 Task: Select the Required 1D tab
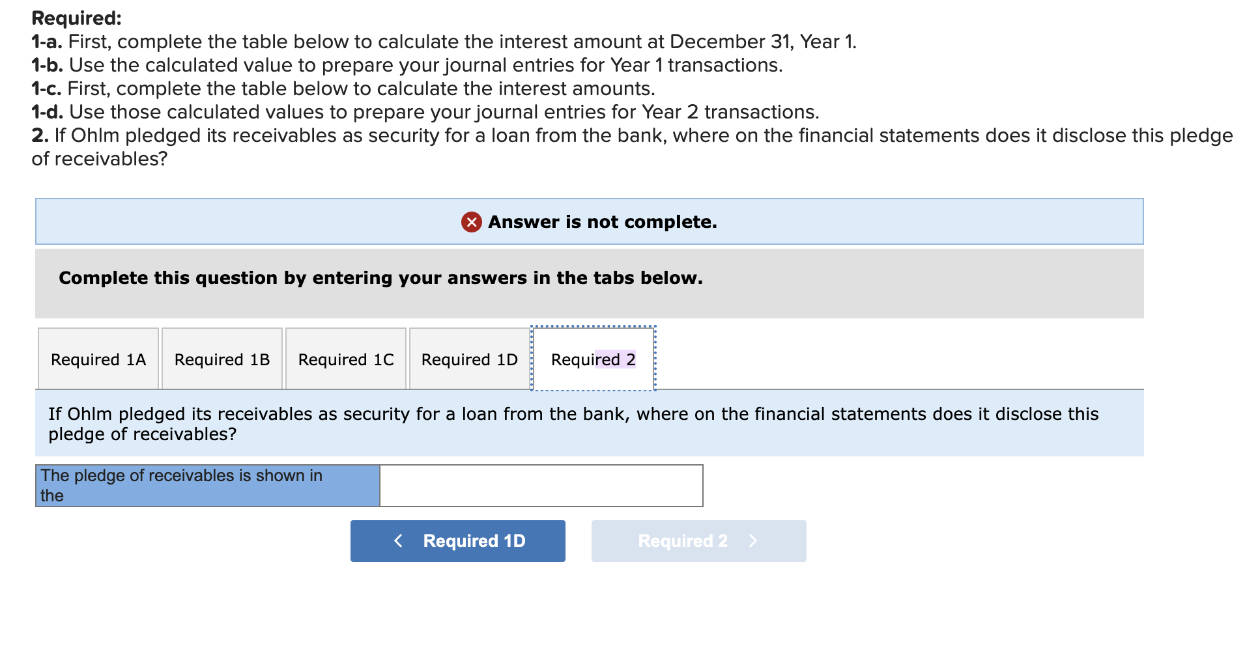pos(468,359)
